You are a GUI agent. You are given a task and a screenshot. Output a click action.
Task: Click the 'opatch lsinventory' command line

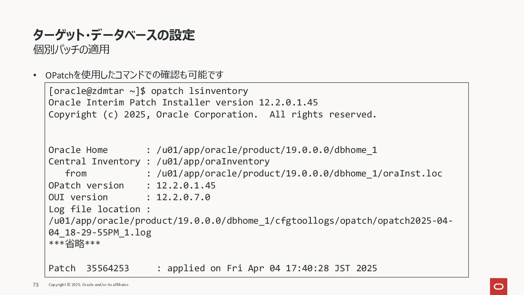[148, 91]
